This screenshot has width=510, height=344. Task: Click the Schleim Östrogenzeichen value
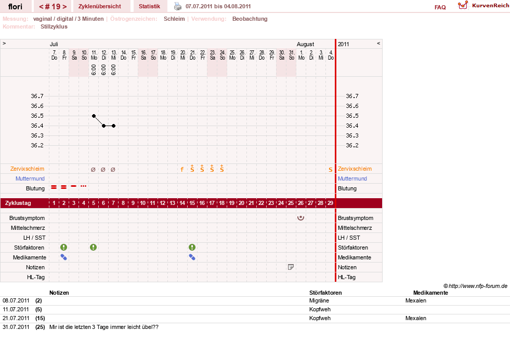tap(174, 19)
